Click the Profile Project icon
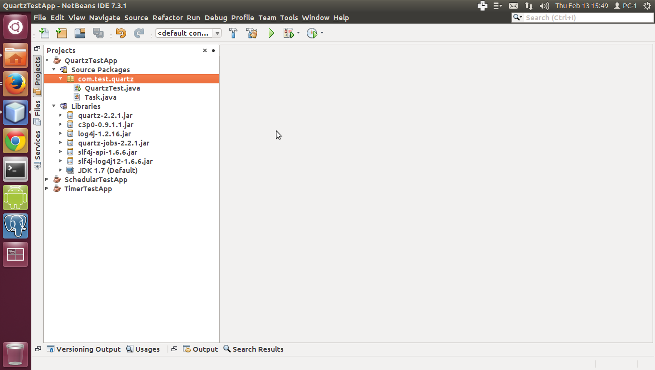655x370 pixels. point(312,33)
